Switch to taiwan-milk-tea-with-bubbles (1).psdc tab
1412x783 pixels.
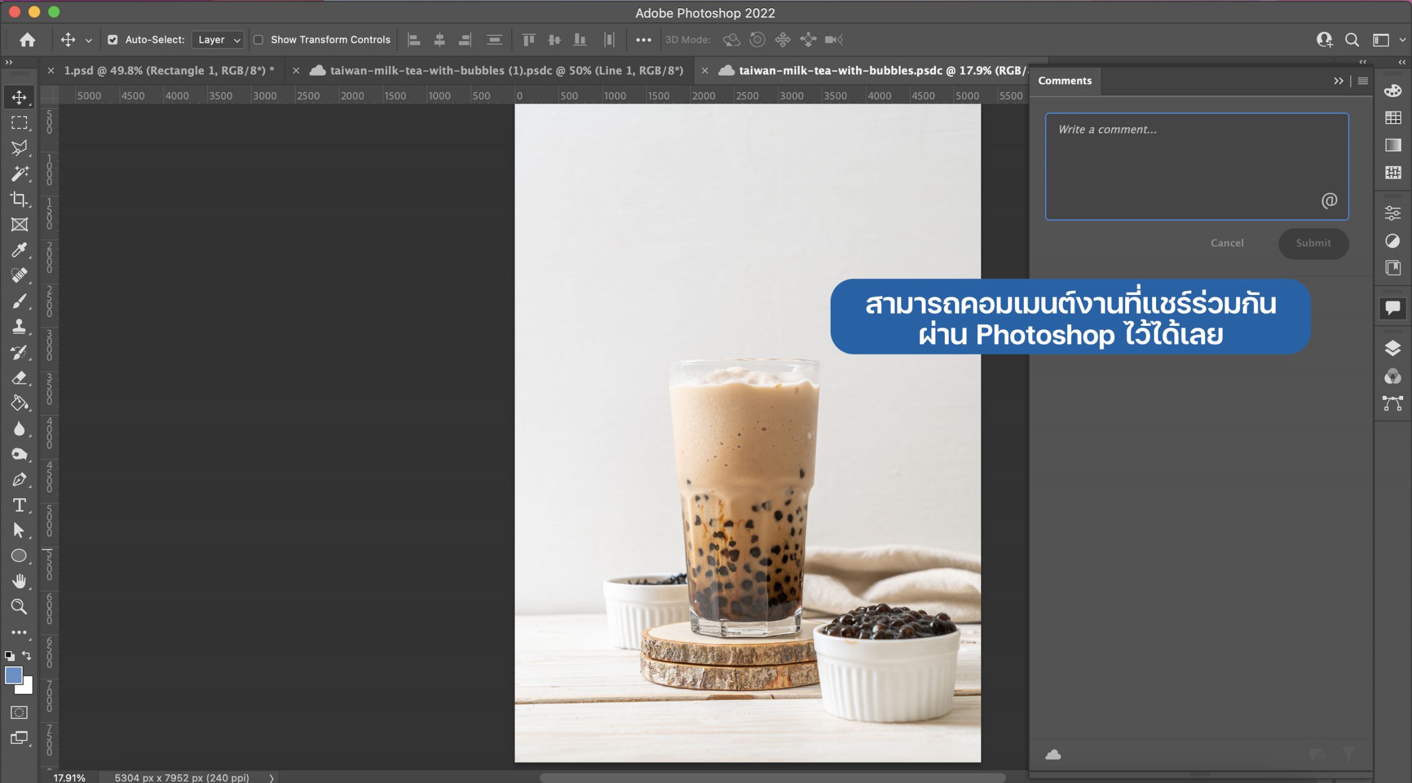pyautogui.click(x=506, y=71)
